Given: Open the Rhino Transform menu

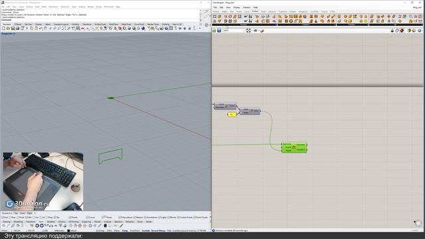Looking at the screenshot, I should (65, 7).
